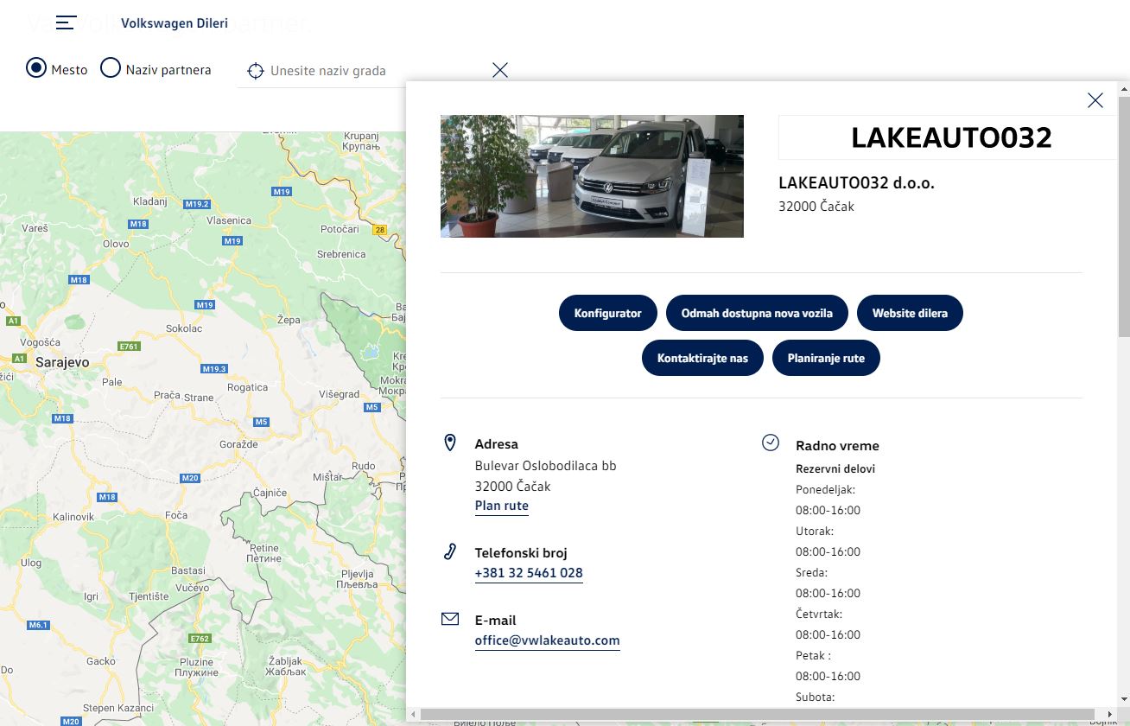The image size is (1130, 726).
Task: Click the Volkswagen Dileri header title
Action: (175, 23)
